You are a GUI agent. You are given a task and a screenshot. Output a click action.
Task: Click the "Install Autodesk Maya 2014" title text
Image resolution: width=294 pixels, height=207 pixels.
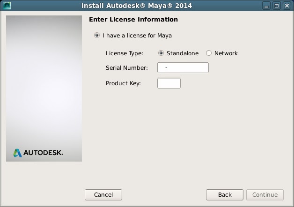click(x=137, y=6)
